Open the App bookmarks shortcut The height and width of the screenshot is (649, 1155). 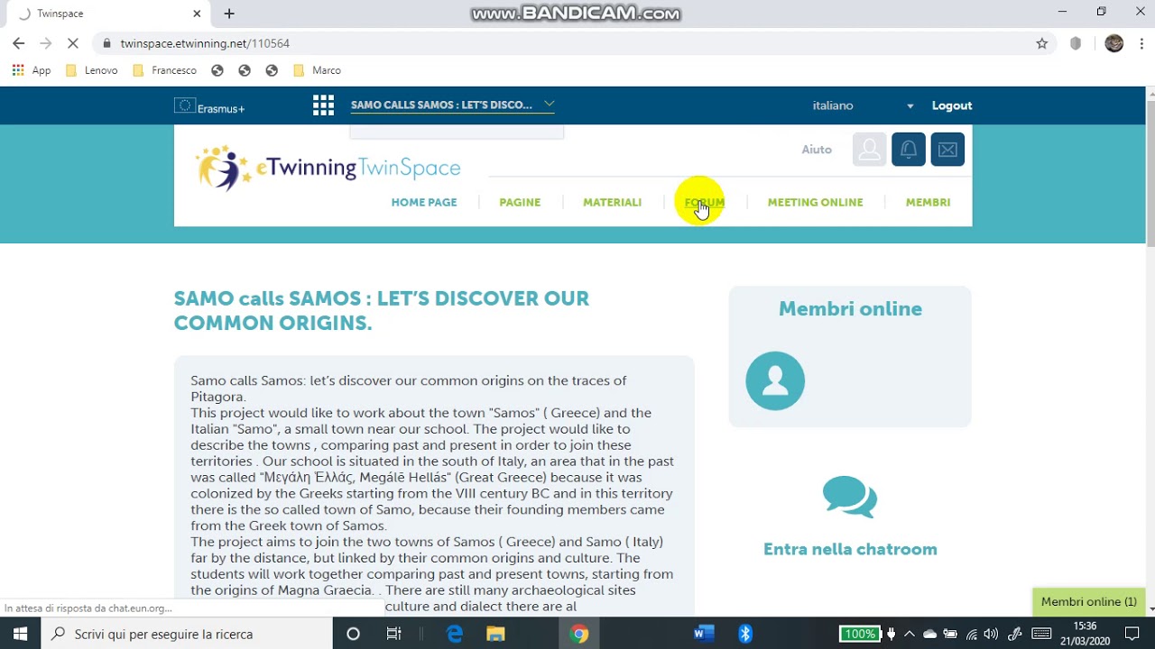(x=32, y=70)
